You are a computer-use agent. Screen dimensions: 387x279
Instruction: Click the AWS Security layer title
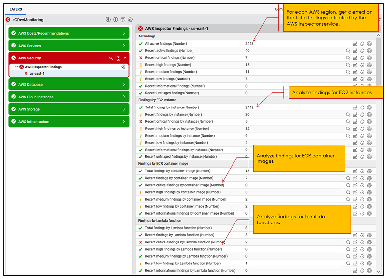tap(30, 58)
